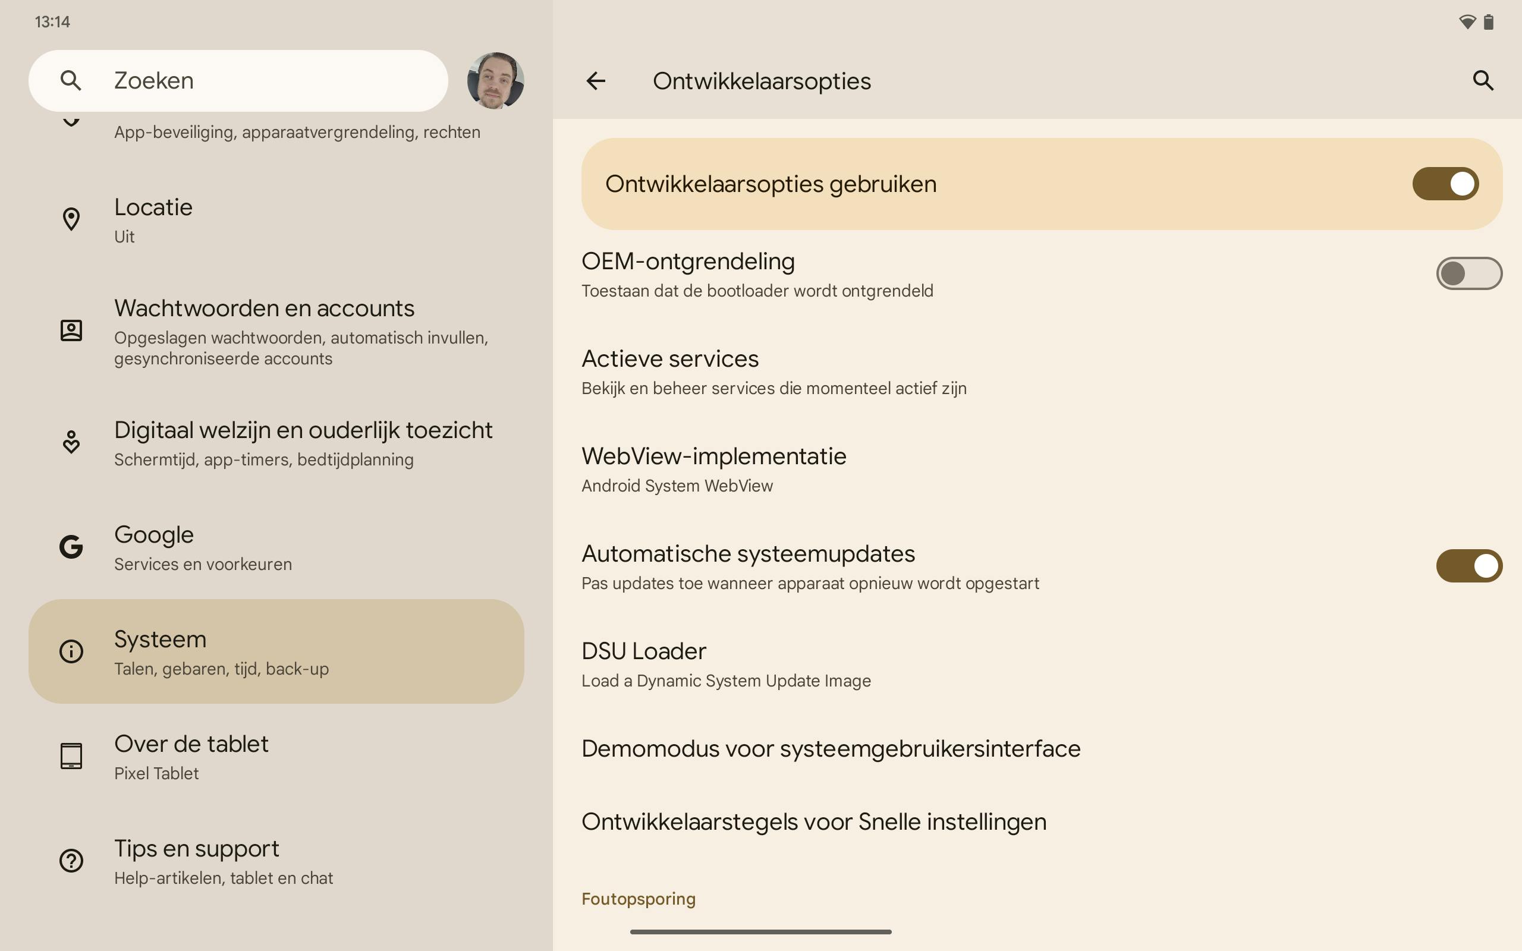Disable Ontwikkelaarsopties gebruiken switch

pos(1445,184)
